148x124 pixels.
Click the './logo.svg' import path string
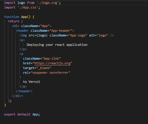point(48,3)
